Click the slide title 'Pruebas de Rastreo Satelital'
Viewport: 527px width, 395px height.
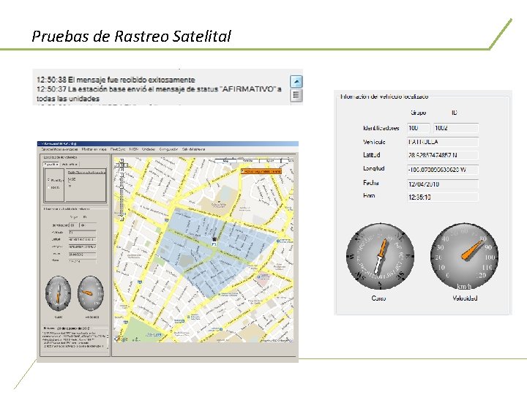(x=132, y=36)
